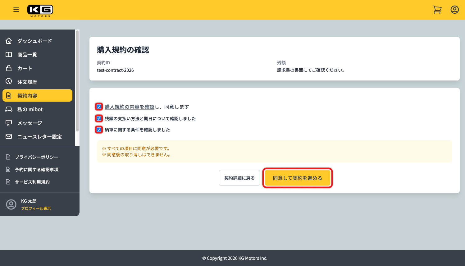Collapse the sidebar with the hamburger menu
Screen dimensions: 465x266
pyautogui.click(x=16, y=10)
